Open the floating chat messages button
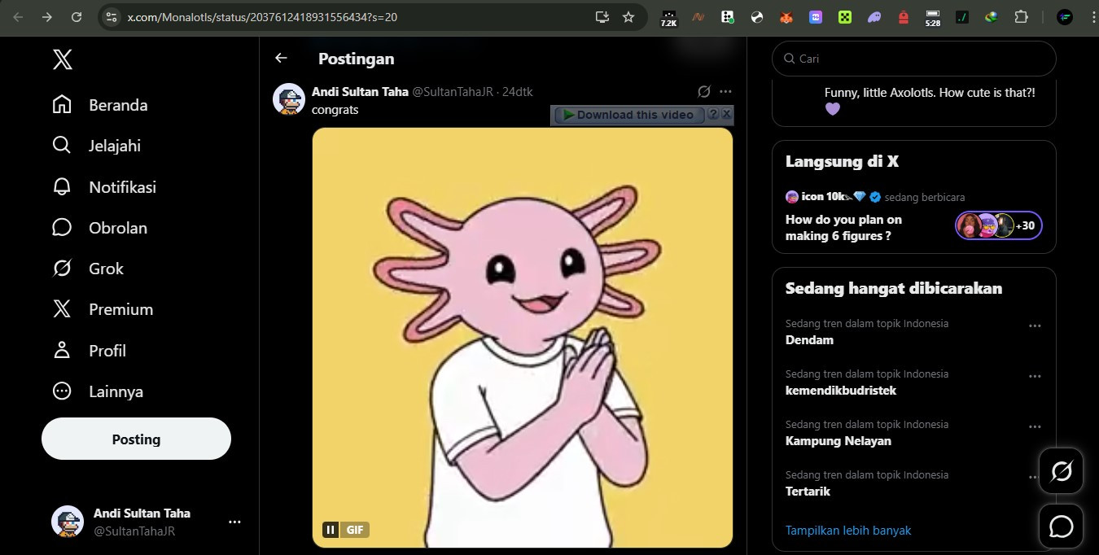The image size is (1099, 555). pyautogui.click(x=1062, y=526)
